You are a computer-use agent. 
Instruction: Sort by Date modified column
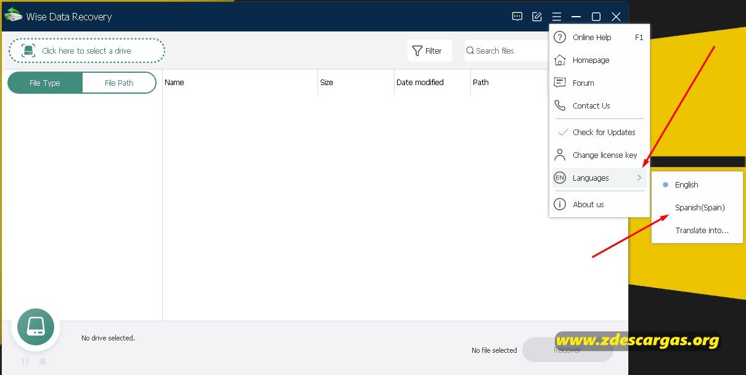(x=432, y=82)
